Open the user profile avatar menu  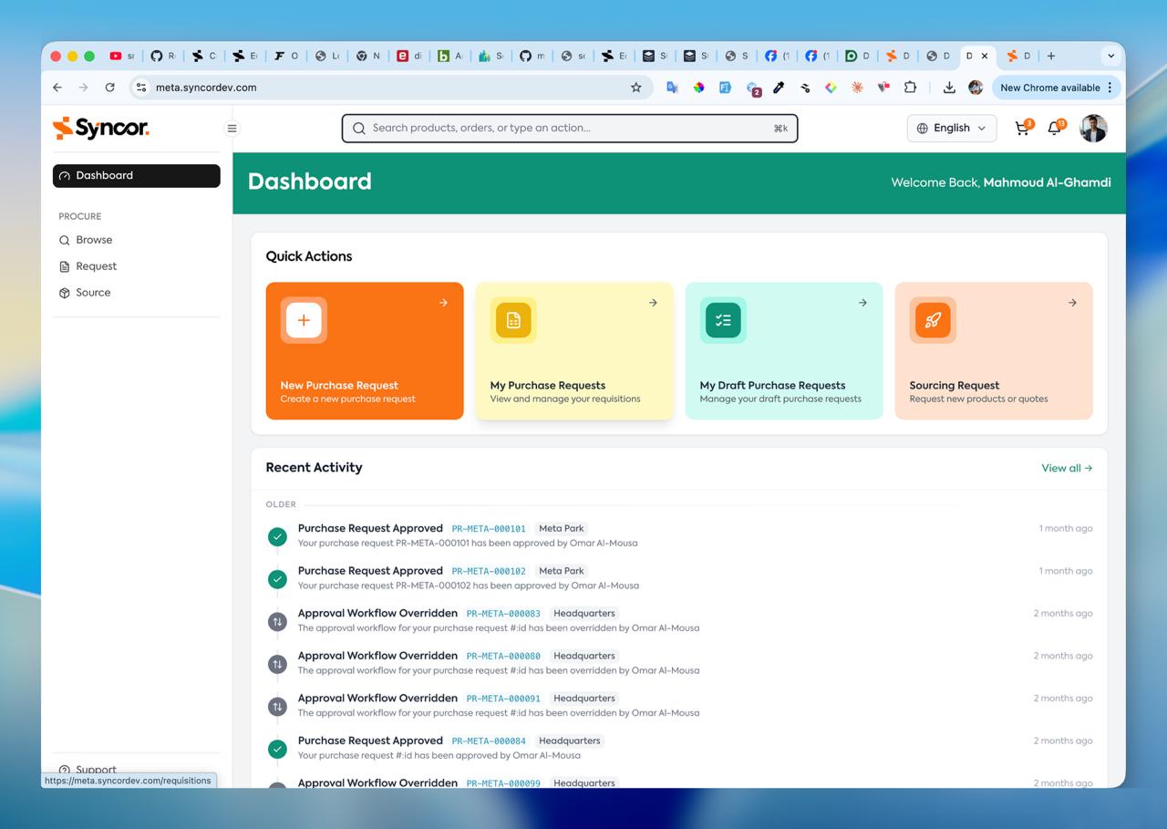click(1093, 128)
